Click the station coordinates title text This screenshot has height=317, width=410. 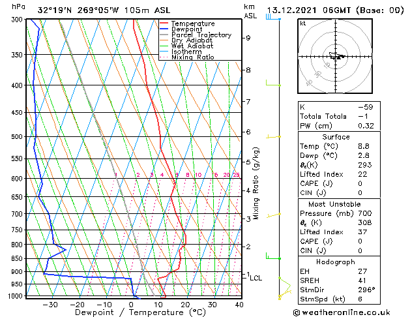click(104, 10)
